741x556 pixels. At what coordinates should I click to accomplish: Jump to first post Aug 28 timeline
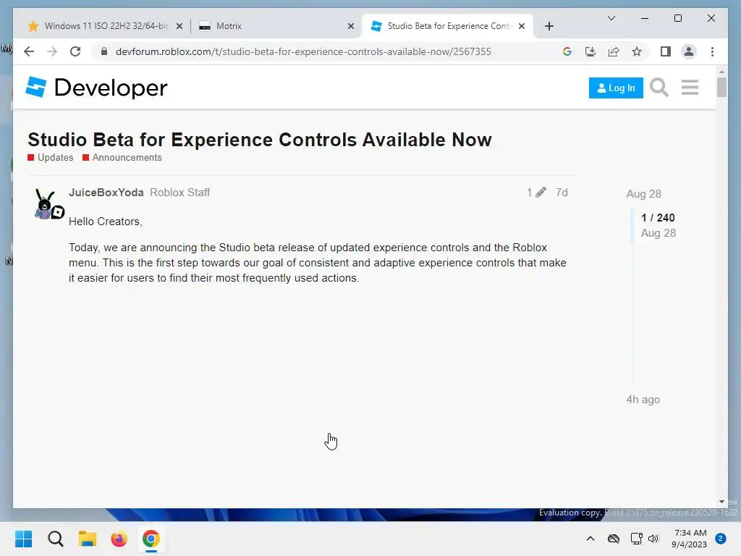point(643,194)
